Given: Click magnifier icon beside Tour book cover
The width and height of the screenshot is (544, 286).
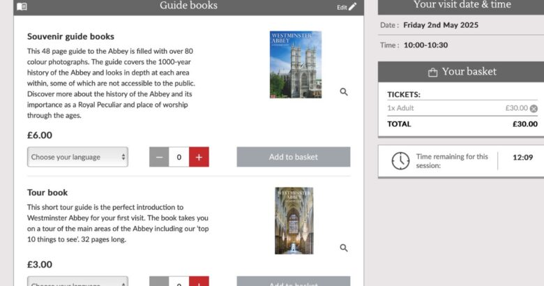Looking at the screenshot, I should [x=343, y=248].
